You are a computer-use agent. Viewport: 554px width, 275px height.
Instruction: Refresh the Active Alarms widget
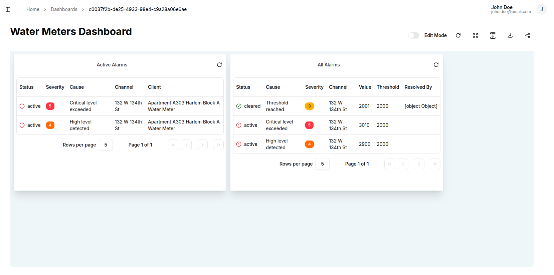(x=219, y=65)
